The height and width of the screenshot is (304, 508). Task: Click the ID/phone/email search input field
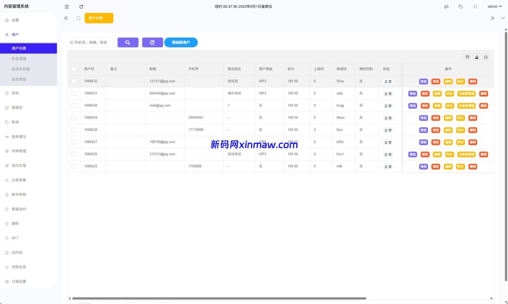tap(90, 43)
